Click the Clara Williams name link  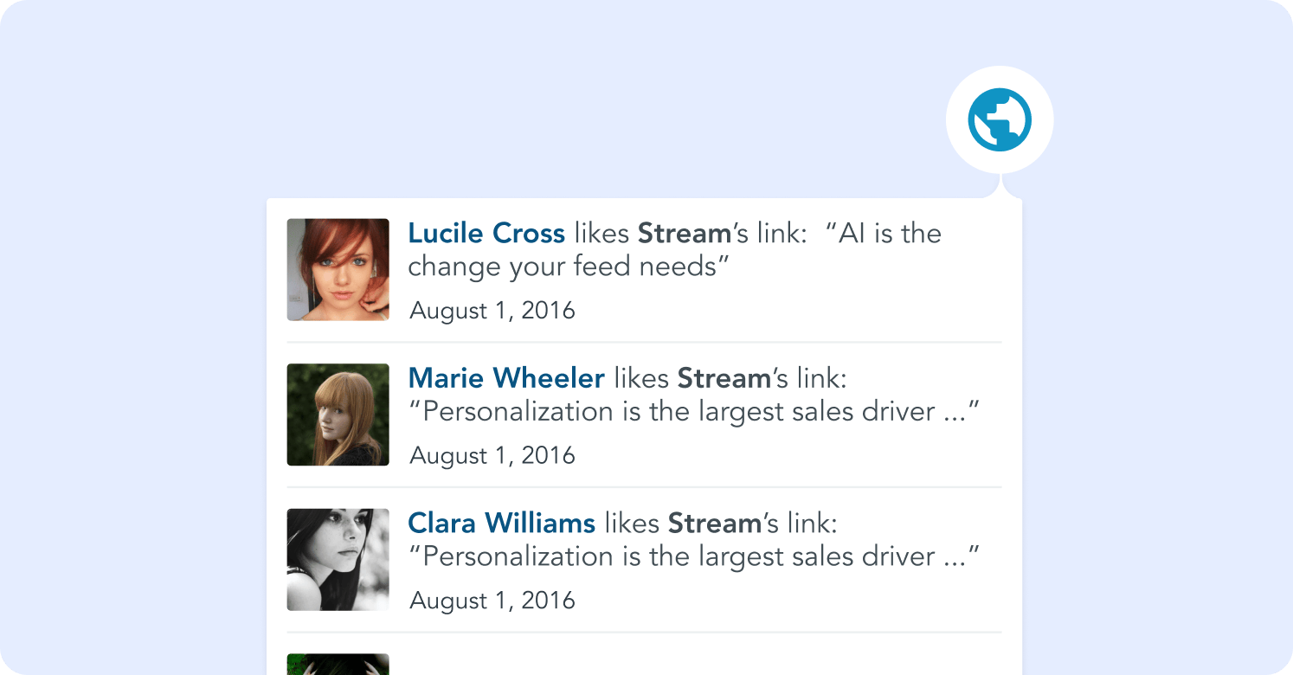pyautogui.click(x=500, y=523)
